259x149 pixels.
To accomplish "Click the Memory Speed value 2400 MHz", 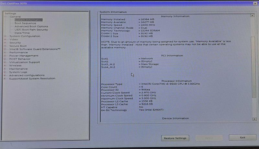I will click(148, 25).
